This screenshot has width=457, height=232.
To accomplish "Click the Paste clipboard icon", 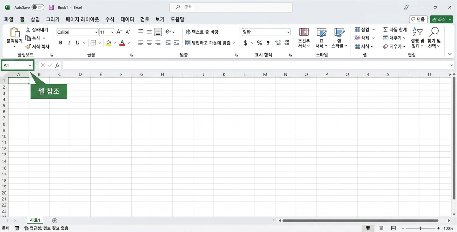I will (15, 32).
